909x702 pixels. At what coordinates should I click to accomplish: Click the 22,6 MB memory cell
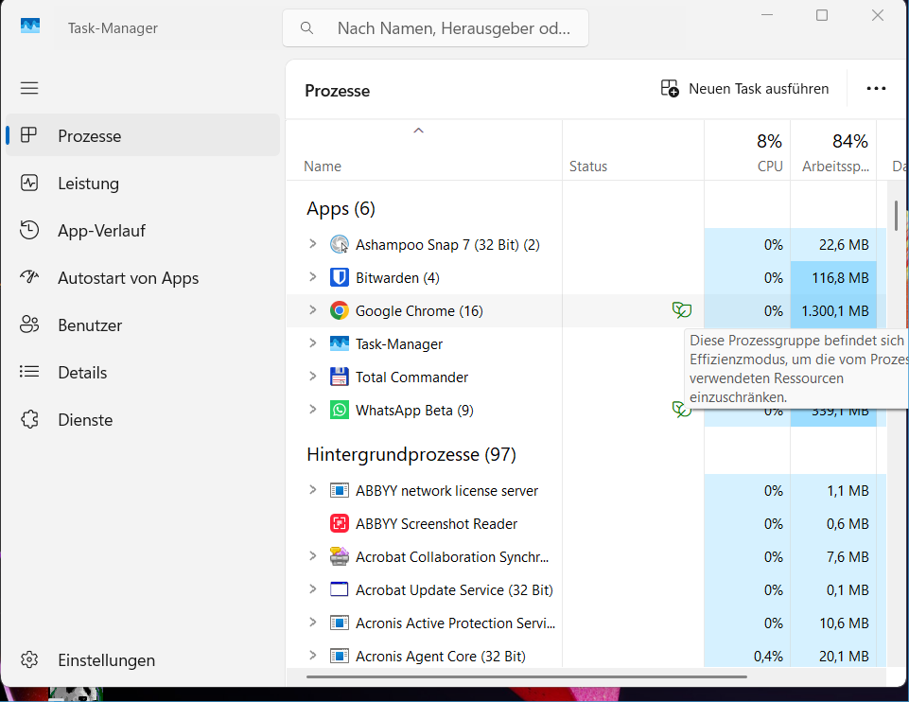click(x=833, y=245)
